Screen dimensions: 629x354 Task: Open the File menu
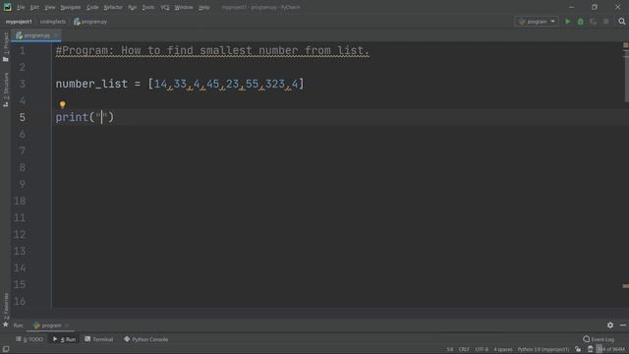pos(21,7)
